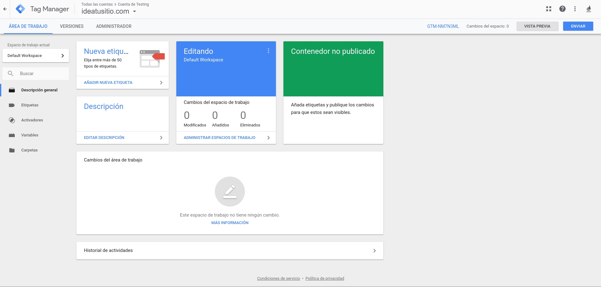This screenshot has width=601, height=287.
Task: Click the back arrow icon
Action: point(5,9)
